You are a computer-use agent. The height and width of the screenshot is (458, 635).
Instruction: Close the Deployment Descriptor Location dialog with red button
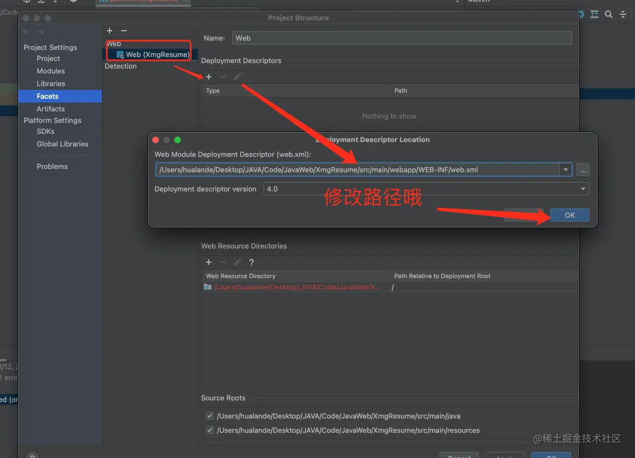156,140
